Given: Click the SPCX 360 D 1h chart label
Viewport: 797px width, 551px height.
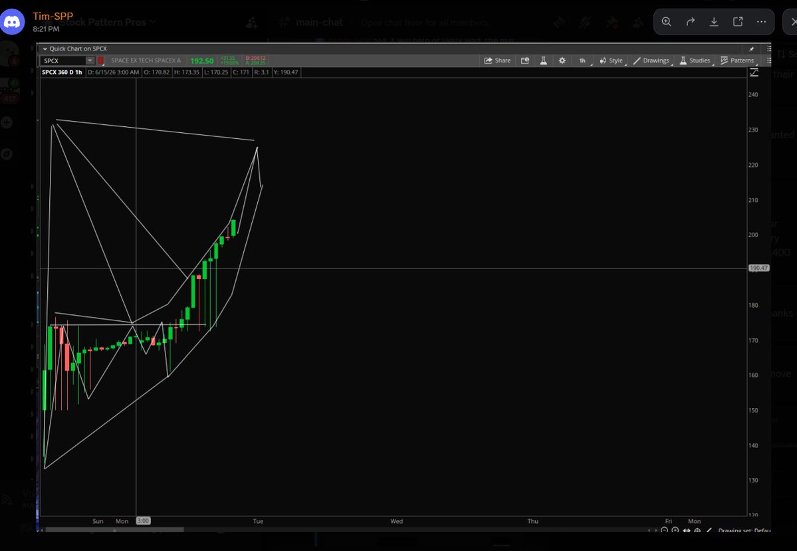Looking at the screenshot, I should pyautogui.click(x=62, y=72).
